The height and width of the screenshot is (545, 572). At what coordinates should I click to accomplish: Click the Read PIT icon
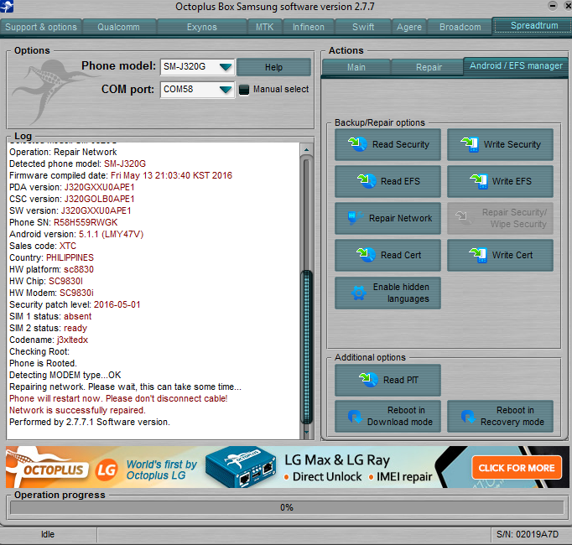368,379
